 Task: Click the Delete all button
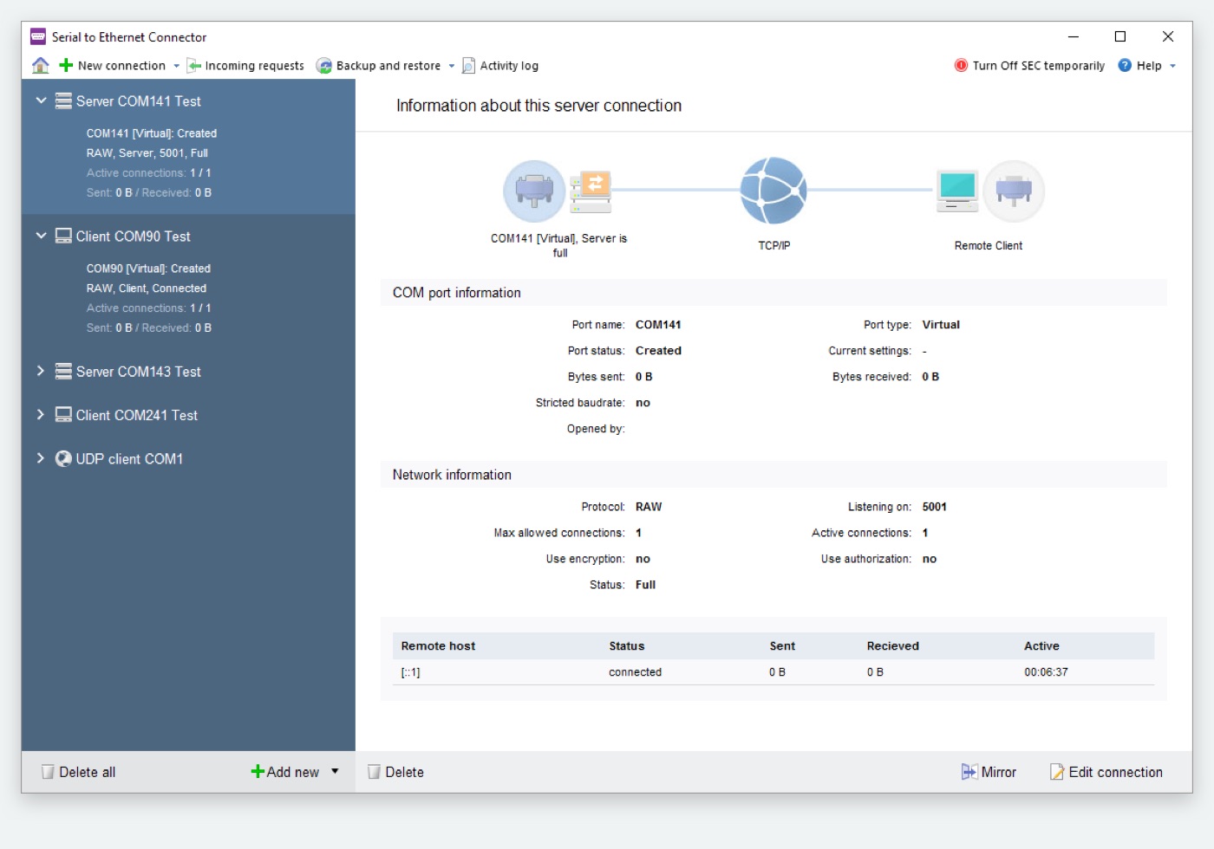(x=78, y=772)
